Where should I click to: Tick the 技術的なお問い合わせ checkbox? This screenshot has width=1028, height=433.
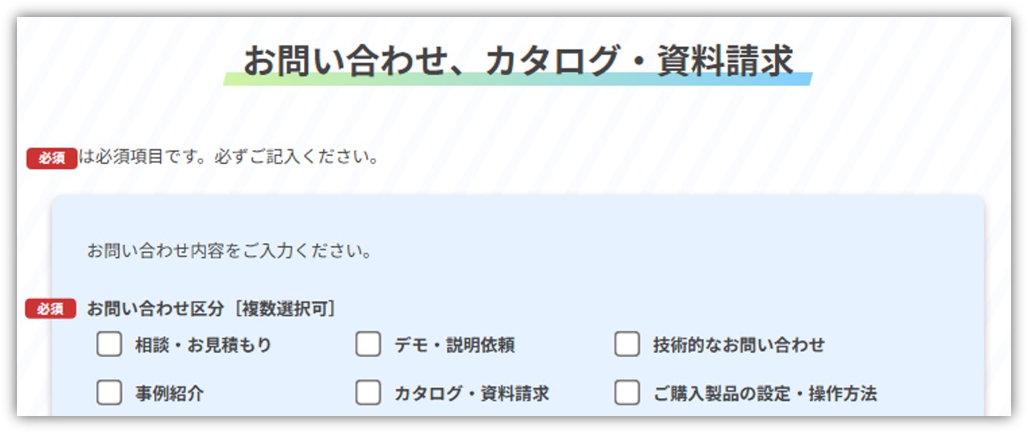point(626,345)
